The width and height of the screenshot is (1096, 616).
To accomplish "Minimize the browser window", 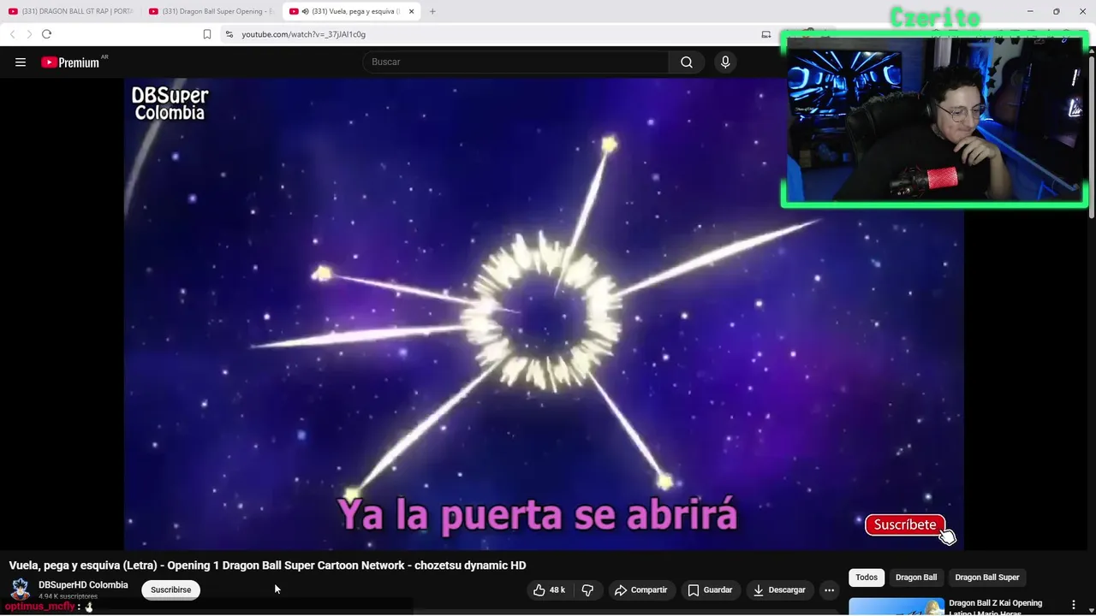I will [1030, 11].
